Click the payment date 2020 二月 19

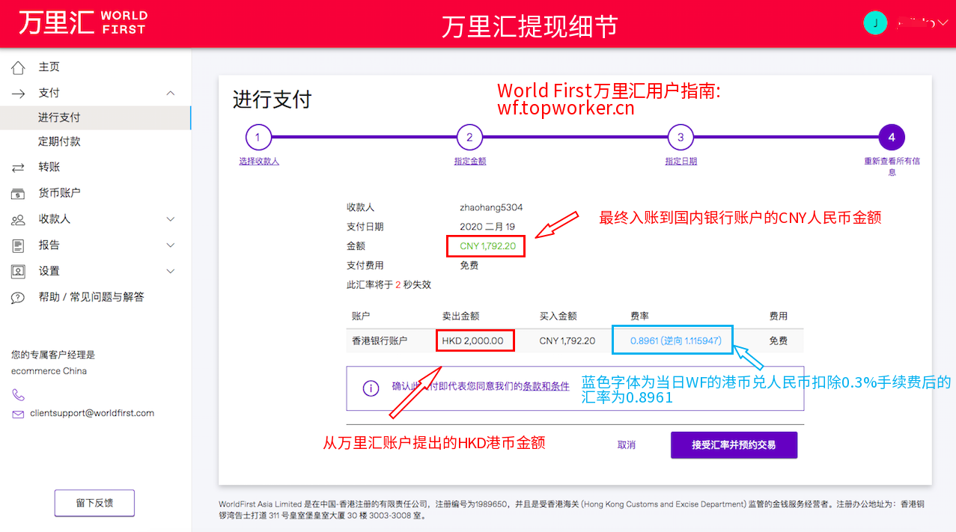point(487,227)
